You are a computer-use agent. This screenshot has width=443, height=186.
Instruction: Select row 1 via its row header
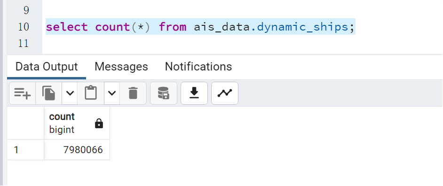25,149
